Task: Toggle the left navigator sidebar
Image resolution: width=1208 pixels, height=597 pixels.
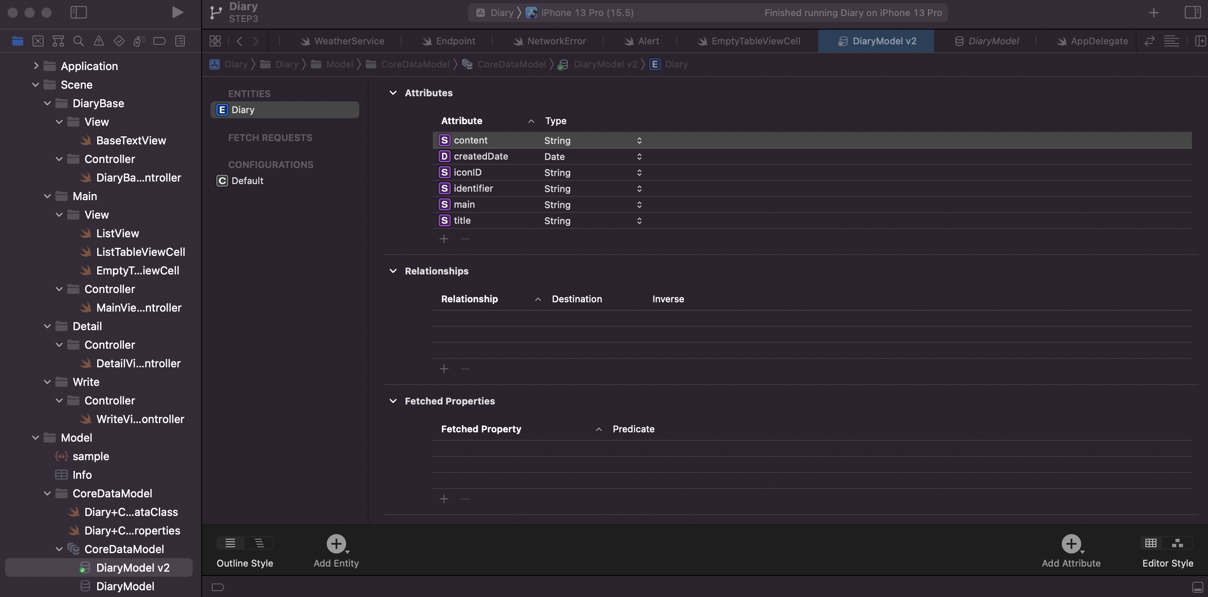Action: coord(78,12)
